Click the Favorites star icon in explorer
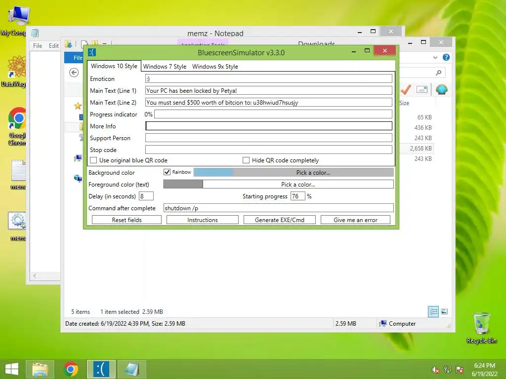The height and width of the screenshot is (379, 506). pyautogui.click(x=78, y=106)
